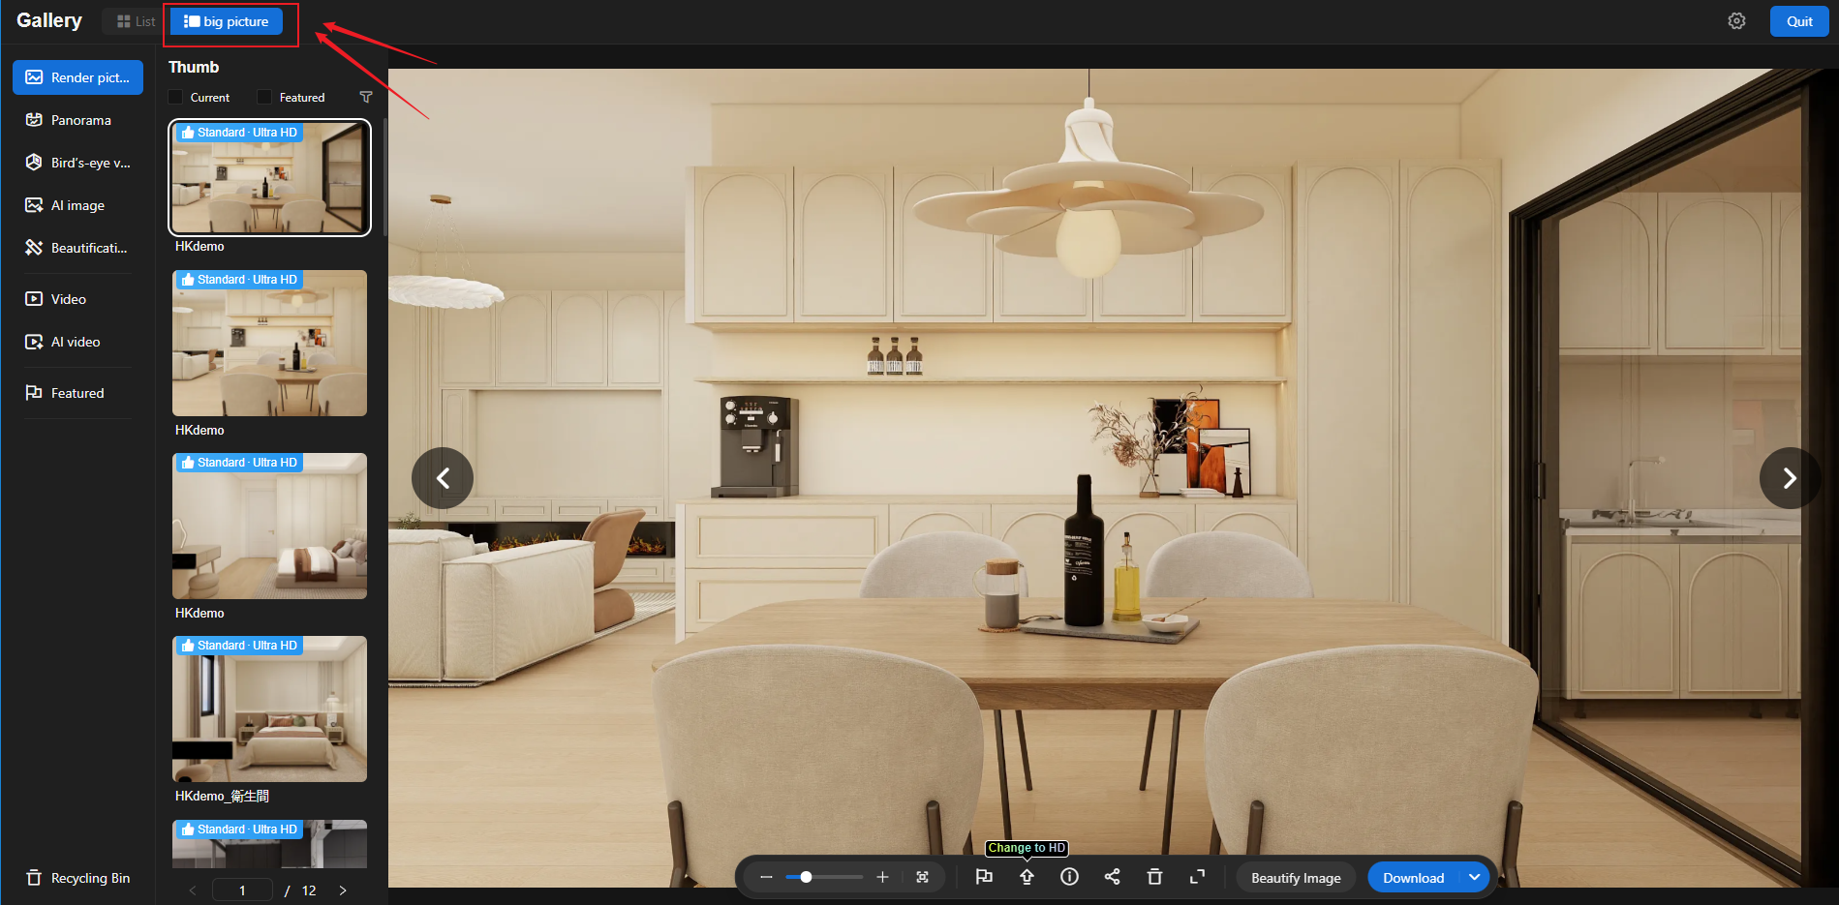This screenshot has width=1839, height=905.
Task: Click the thumbnail filter funnel icon
Action: pos(366,97)
